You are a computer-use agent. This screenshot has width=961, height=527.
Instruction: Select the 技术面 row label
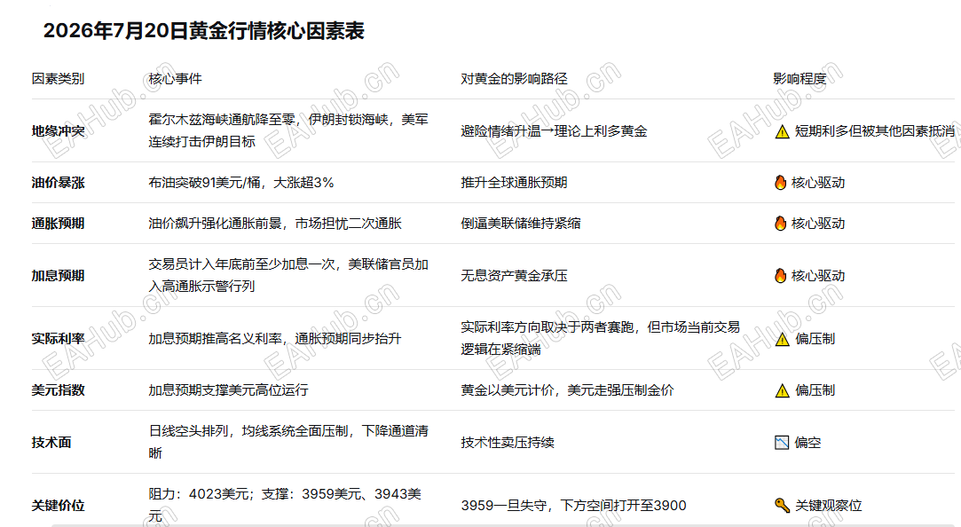point(51,443)
